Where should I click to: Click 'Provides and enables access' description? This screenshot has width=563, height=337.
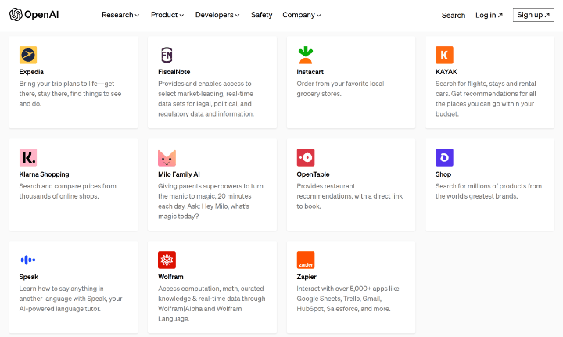click(x=206, y=99)
